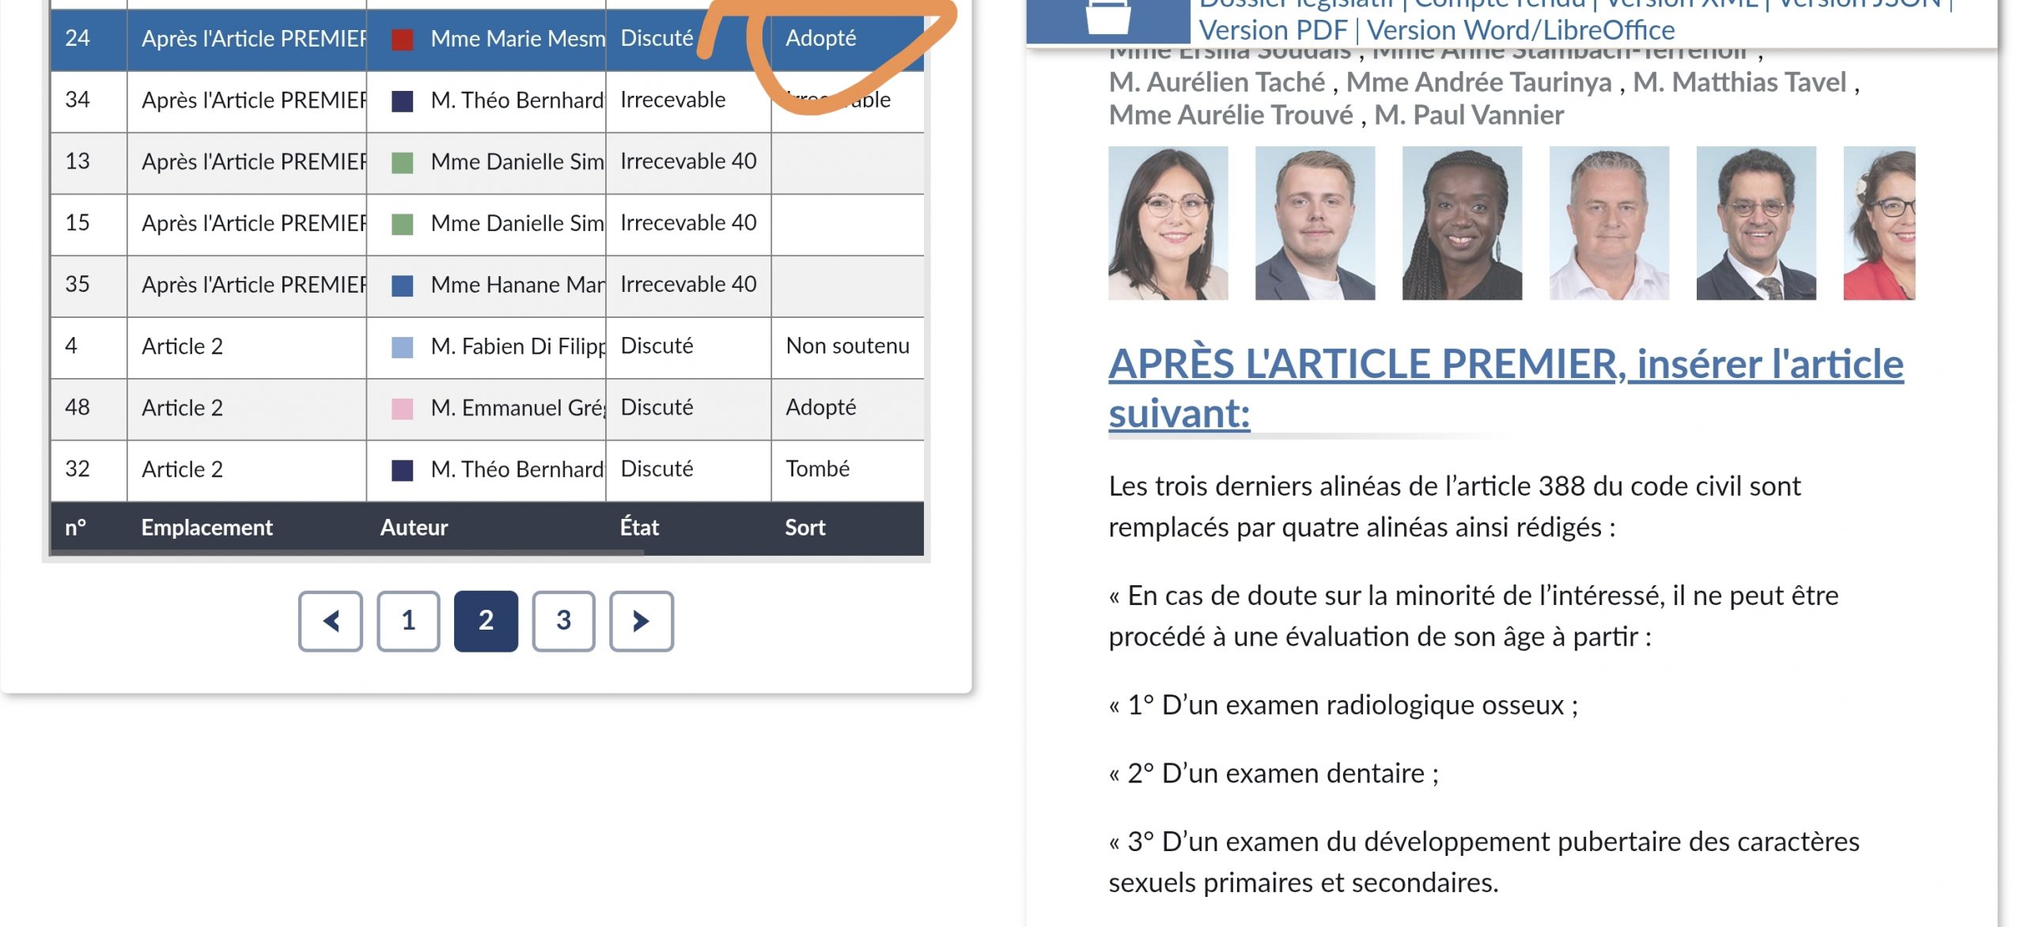Sort table by Emplacement column header

click(x=206, y=528)
